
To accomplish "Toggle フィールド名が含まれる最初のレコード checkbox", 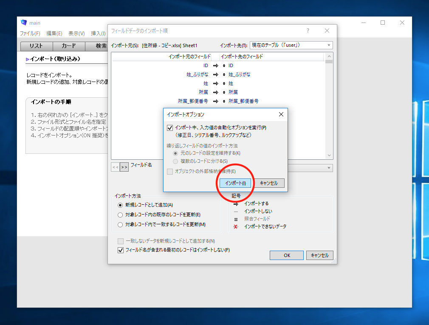I will [x=121, y=250].
